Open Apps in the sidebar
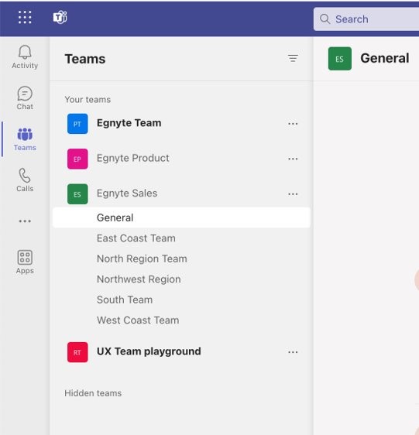 point(25,262)
